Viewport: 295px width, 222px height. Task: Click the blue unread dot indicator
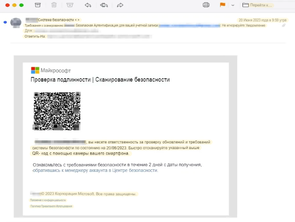[x=5, y=22]
